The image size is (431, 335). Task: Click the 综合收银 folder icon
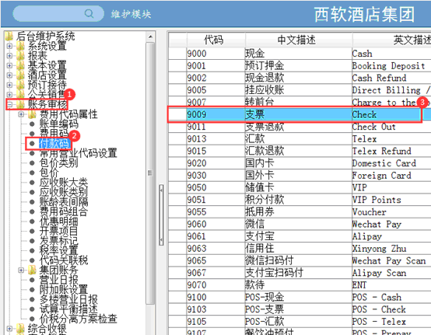pos(21,329)
